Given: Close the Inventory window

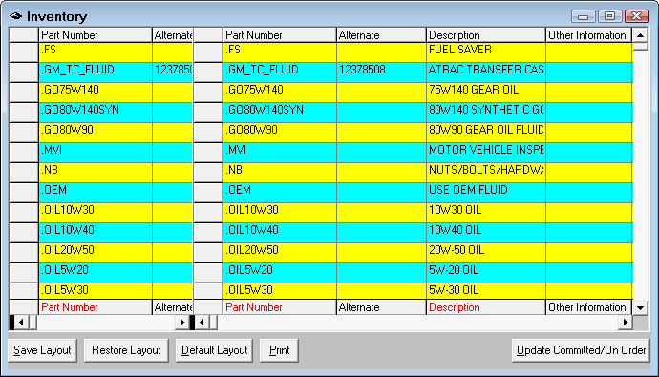Looking at the screenshot, I should pyautogui.click(x=637, y=16).
